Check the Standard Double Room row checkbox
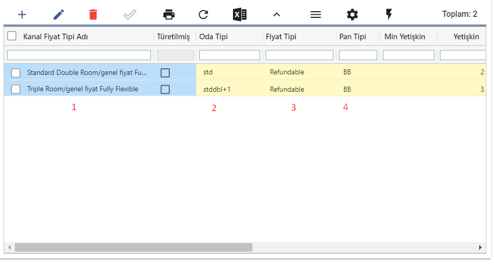Viewport: 494px width, 264px height. [16, 73]
